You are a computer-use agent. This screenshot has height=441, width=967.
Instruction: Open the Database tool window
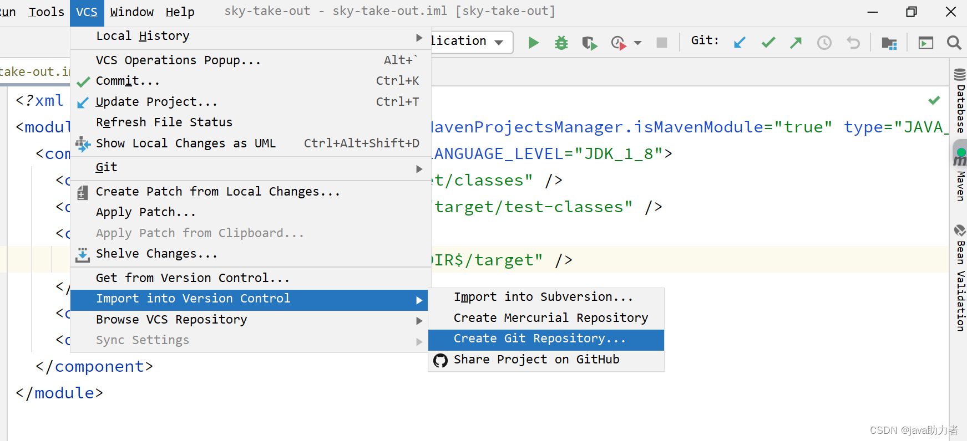[960, 100]
